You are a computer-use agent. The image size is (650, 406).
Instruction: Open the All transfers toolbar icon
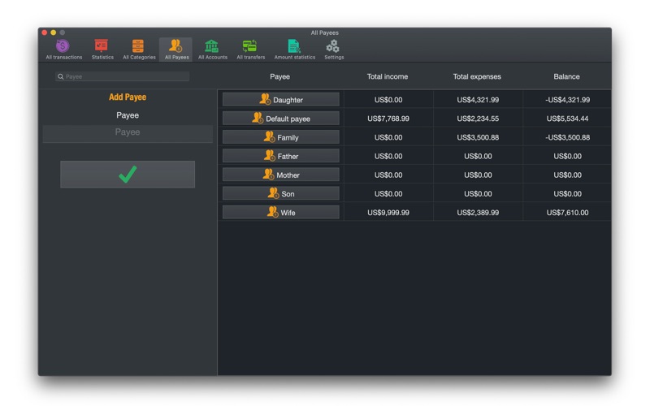pyautogui.click(x=250, y=50)
